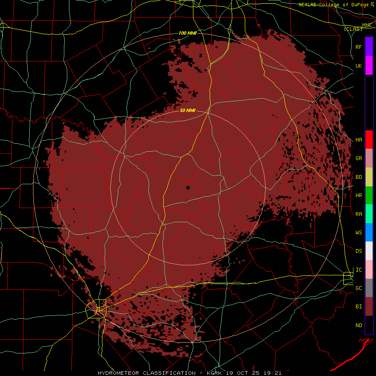Click the IC legend label
Image resolution: width=376 pixels, height=376 pixels.
[x=358, y=270]
